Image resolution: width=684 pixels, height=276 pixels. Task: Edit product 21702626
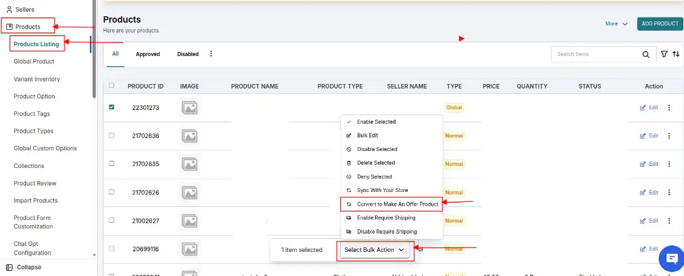pyautogui.click(x=649, y=192)
